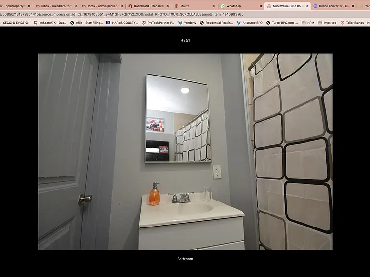Screen dimensions: 370x277
Task: Click the bathroom photo in photo tour
Action: (185, 152)
